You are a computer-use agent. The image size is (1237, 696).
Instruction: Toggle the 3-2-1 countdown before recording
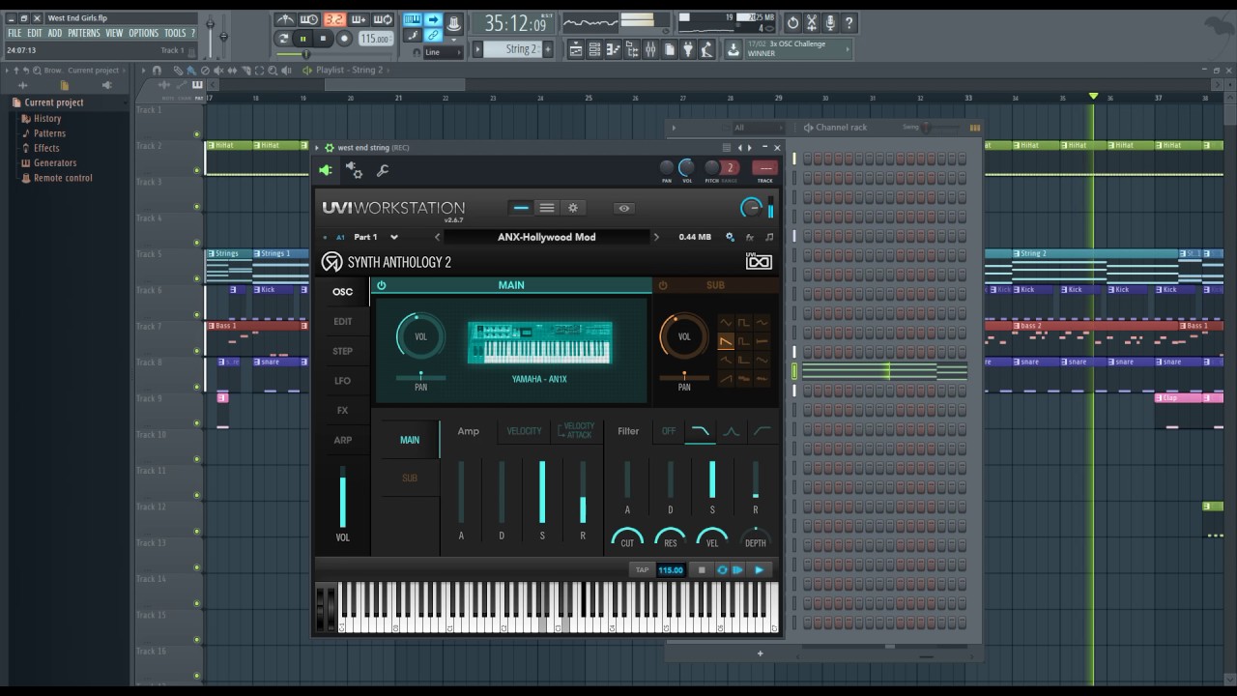point(334,20)
